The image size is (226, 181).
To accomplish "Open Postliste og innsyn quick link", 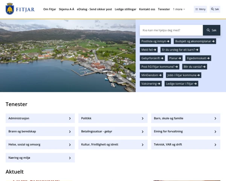I will coord(156,41).
